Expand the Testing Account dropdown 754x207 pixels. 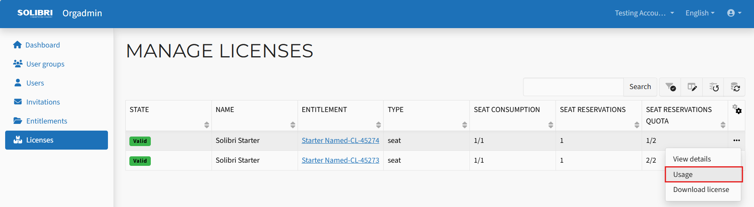tap(644, 13)
